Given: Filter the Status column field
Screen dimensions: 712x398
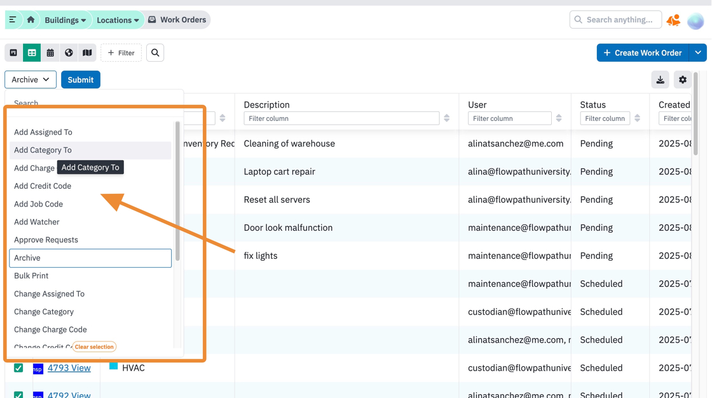Looking at the screenshot, I should click(x=605, y=118).
